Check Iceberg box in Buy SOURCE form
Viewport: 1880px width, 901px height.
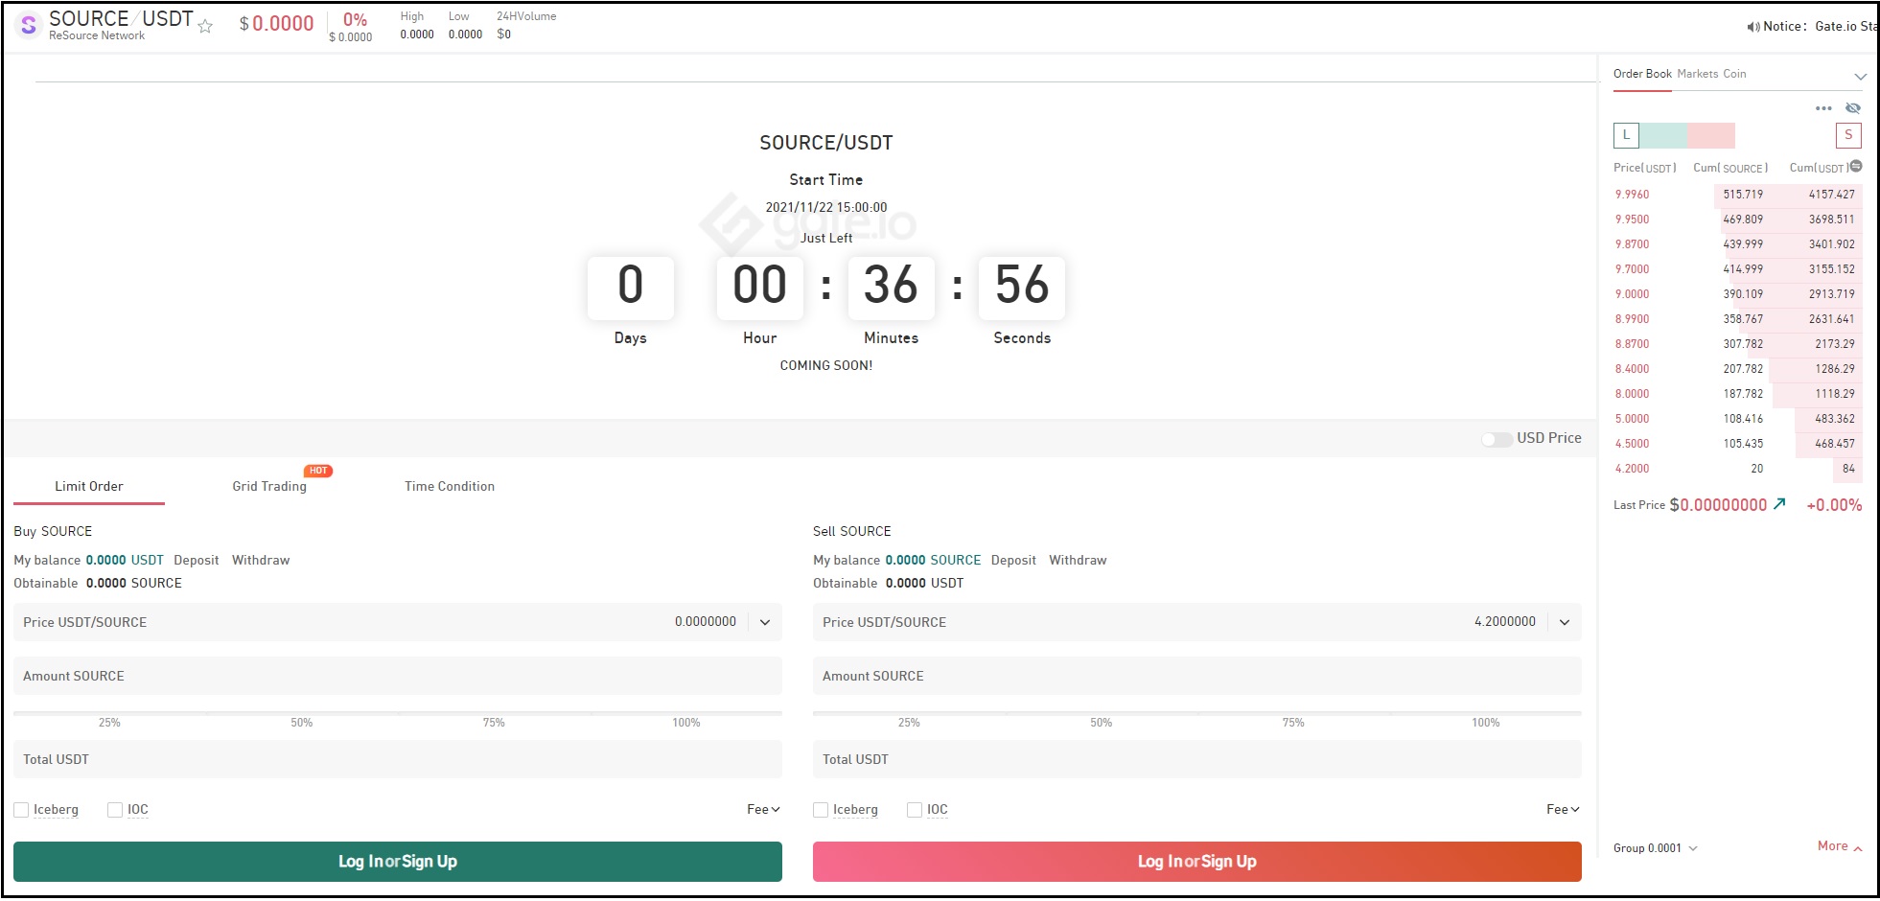click(x=21, y=810)
